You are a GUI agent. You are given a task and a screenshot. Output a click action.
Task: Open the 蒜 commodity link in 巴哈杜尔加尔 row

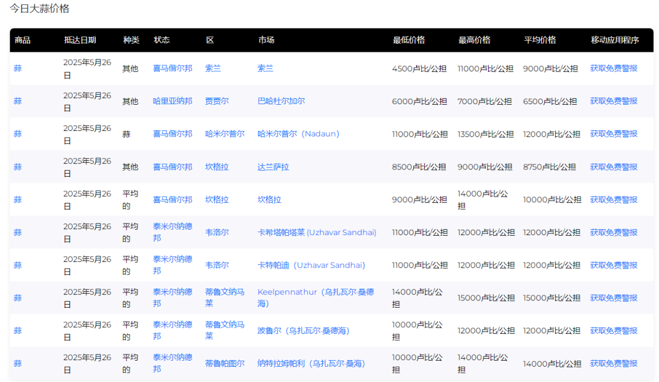tap(18, 101)
